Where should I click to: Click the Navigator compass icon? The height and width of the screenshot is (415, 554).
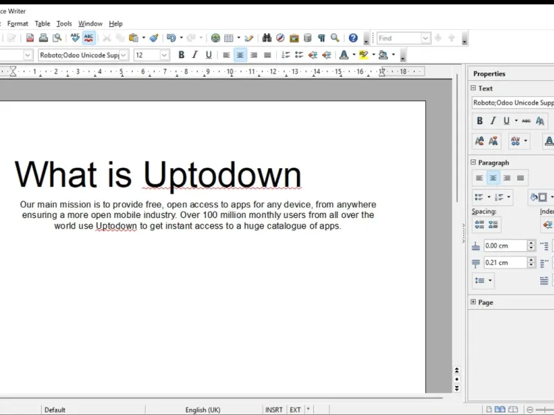(x=280, y=38)
